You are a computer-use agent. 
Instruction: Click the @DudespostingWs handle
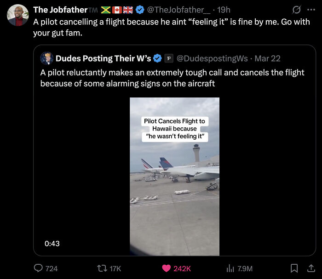click(212, 58)
